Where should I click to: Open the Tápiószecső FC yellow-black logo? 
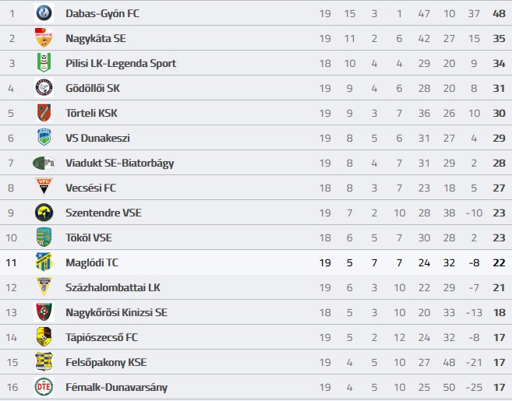pos(44,336)
